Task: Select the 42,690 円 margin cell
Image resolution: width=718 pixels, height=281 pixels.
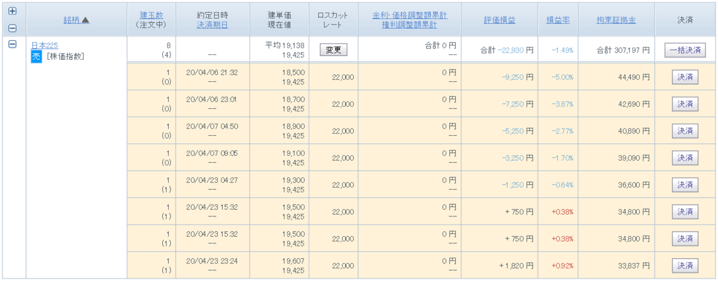Action: click(633, 103)
